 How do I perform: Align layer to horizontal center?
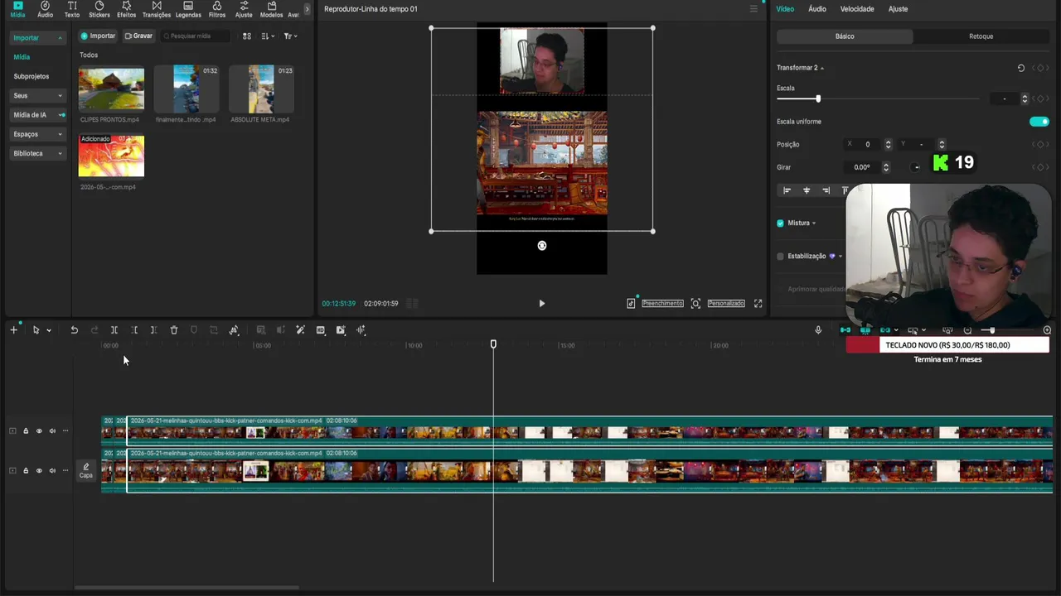click(x=807, y=190)
